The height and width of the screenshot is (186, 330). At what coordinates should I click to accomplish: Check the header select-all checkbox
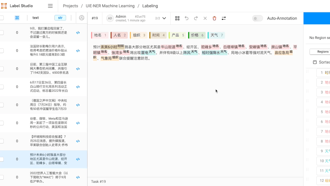[x=2, y=18]
